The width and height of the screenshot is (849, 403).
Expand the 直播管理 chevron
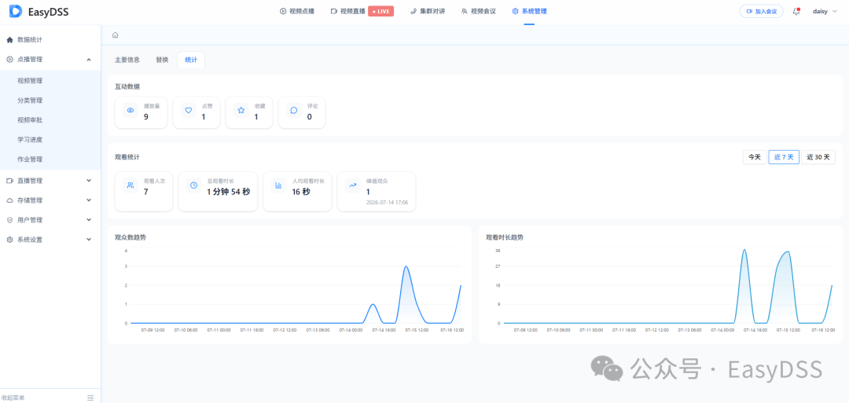pyautogui.click(x=89, y=181)
